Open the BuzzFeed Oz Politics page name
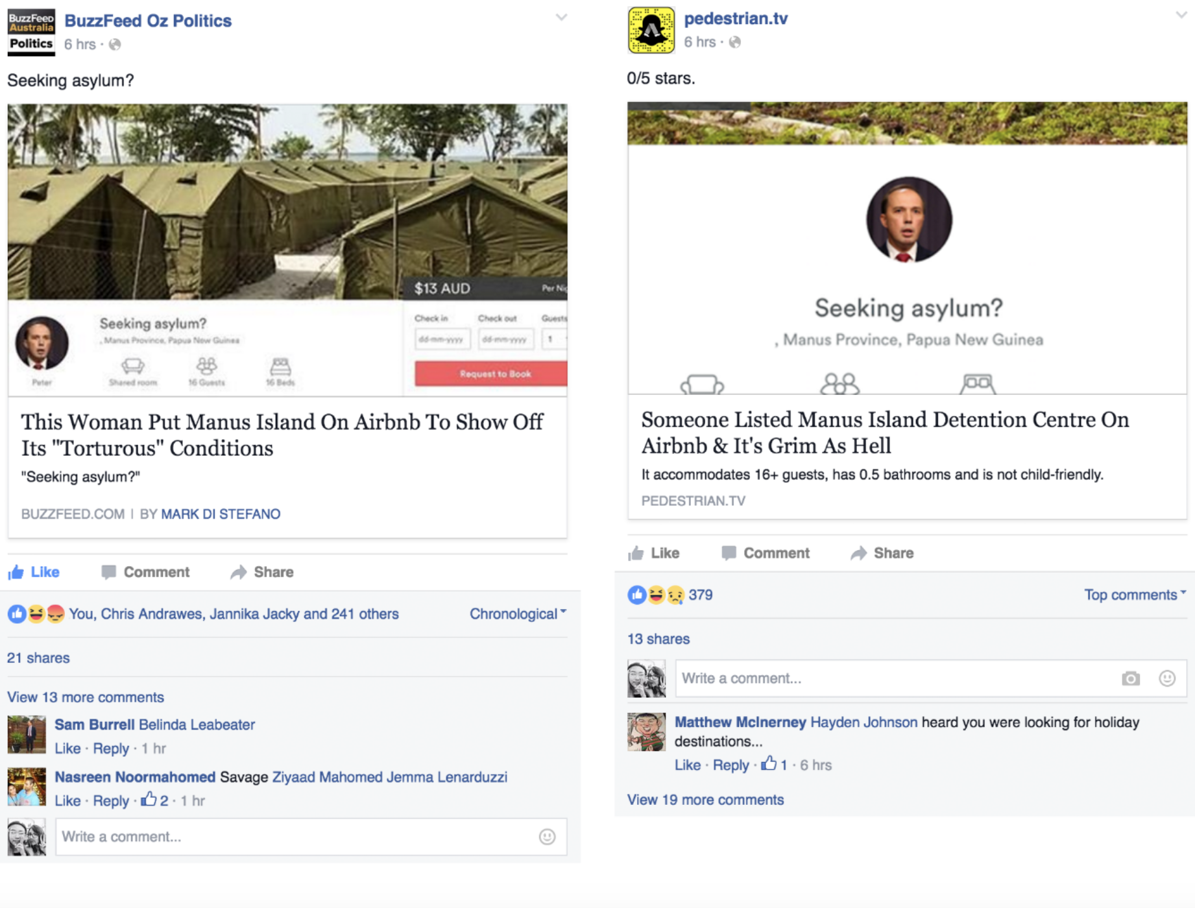1195x908 pixels. [148, 21]
